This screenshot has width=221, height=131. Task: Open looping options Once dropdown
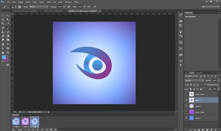coord(22,130)
